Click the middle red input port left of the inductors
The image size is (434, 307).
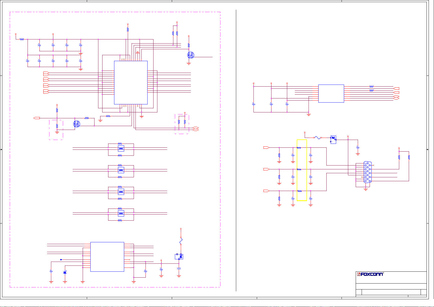point(266,169)
